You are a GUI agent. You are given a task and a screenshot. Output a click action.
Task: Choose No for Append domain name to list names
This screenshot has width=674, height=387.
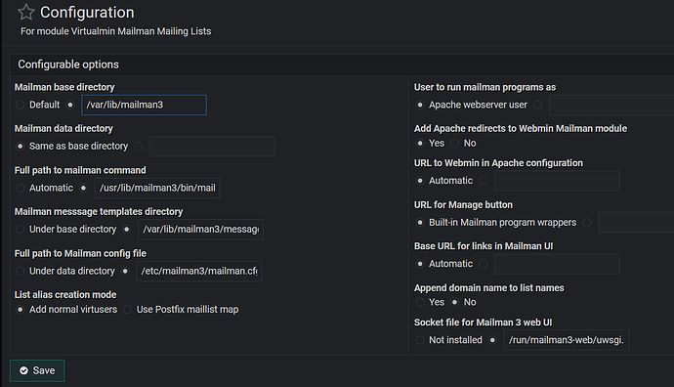[455, 302]
